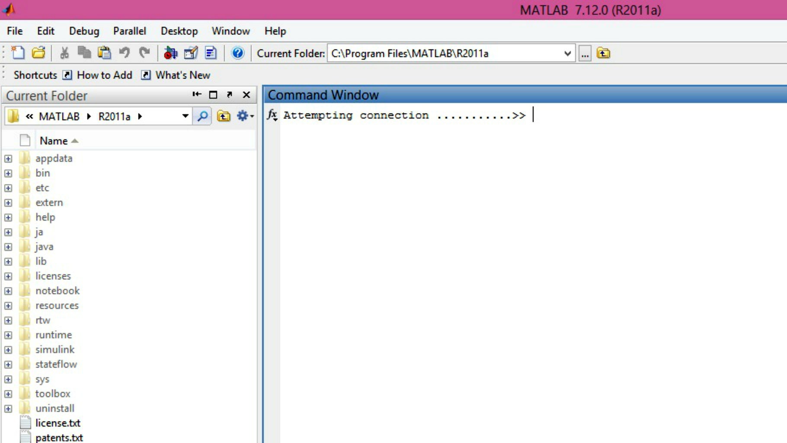Sort files by clicking Name column header
Image resolution: width=787 pixels, height=443 pixels.
click(55, 140)
